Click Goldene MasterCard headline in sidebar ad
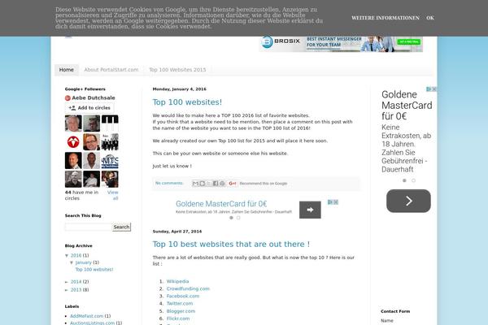The height and width of the screenshot is (325, 488). coord(407,106)
